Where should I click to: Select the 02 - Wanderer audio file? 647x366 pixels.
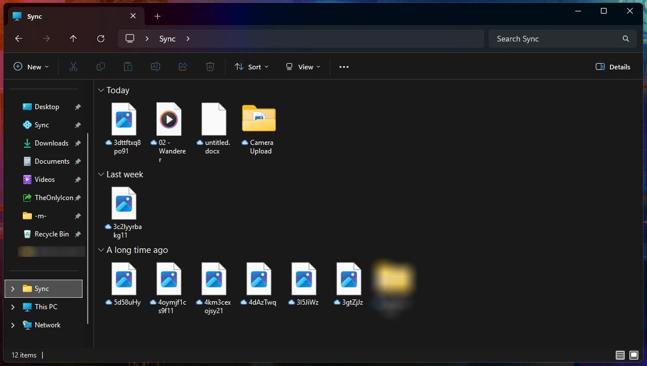tap(169, 132)
